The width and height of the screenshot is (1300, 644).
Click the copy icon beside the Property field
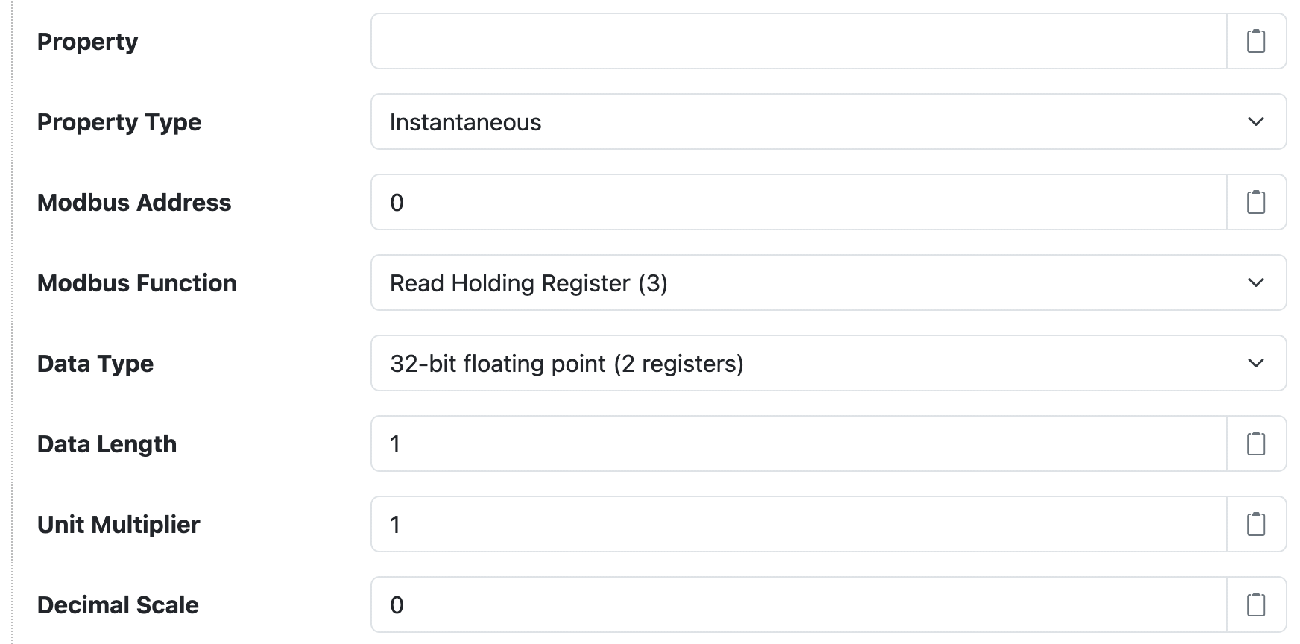1255,42
